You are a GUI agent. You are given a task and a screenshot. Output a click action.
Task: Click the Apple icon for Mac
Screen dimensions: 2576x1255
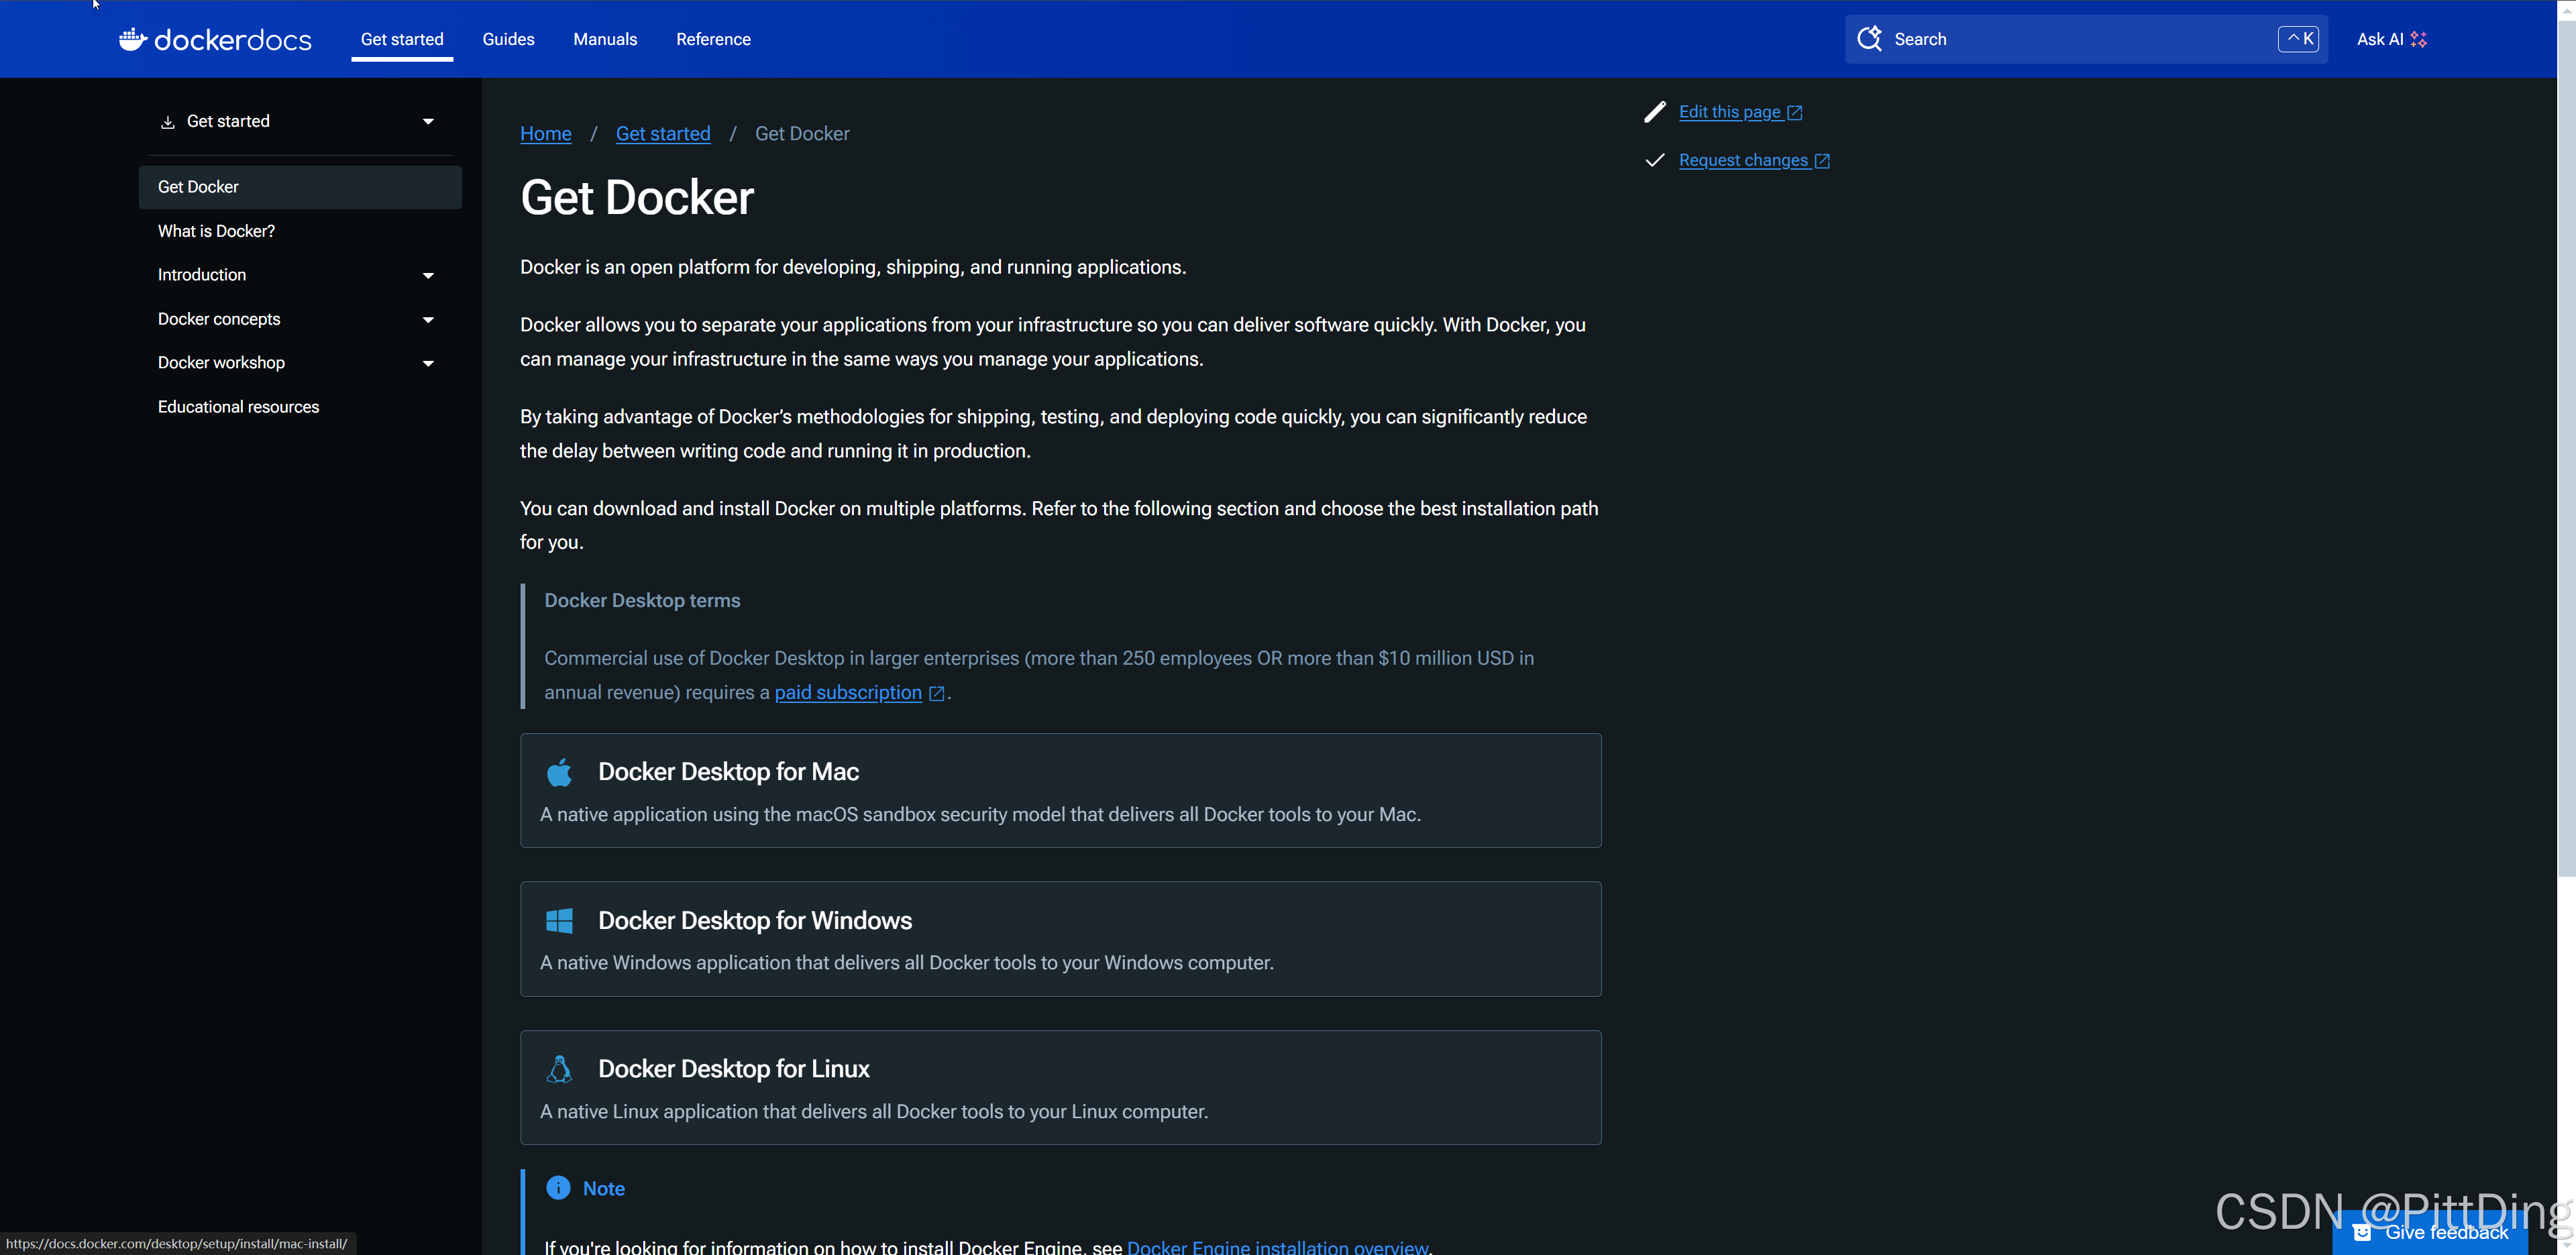click(559, 772)
